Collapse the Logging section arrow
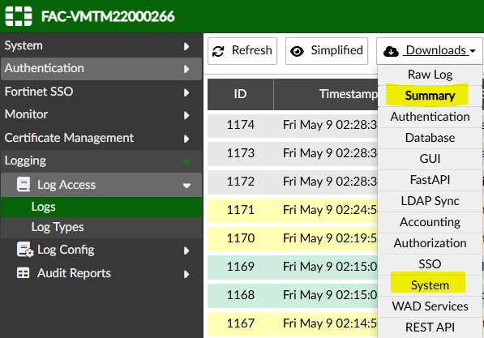This screenshot has height=338, width=484. point(186,162)
